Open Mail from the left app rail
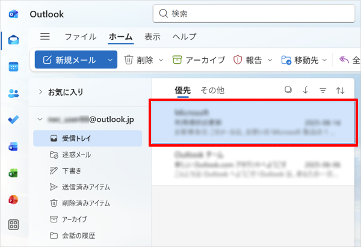The height and width of the screenshot is (247, 361). [x=13, y=40]
